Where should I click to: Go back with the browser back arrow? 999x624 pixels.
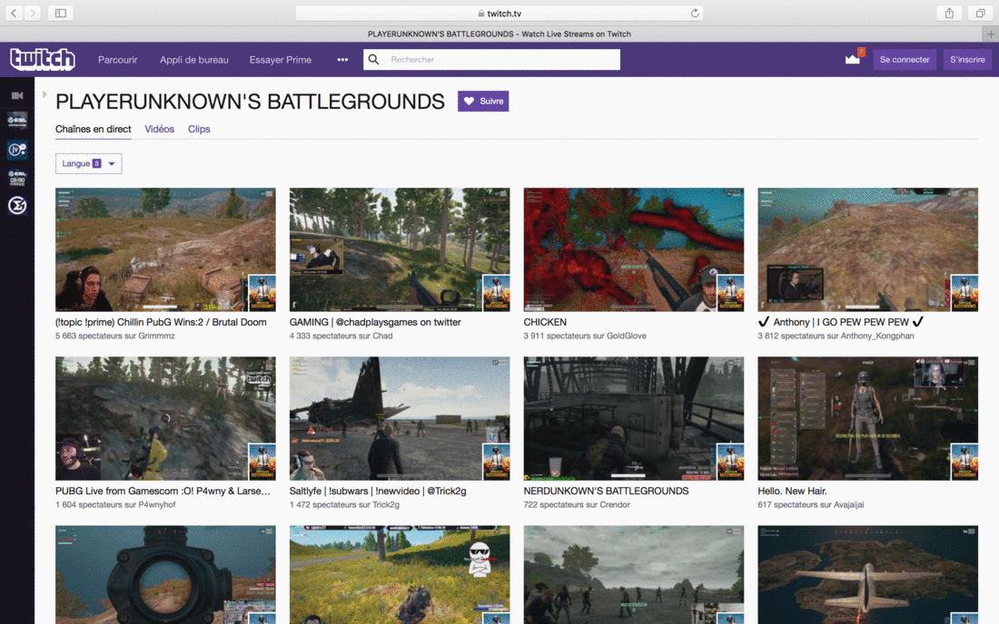point(14,13)
